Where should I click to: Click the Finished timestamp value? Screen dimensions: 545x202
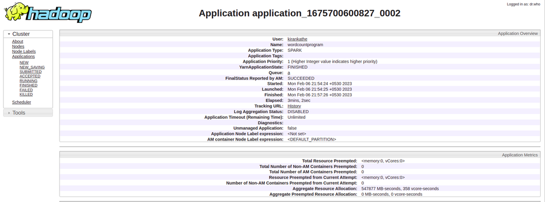(x=320, y=95)
